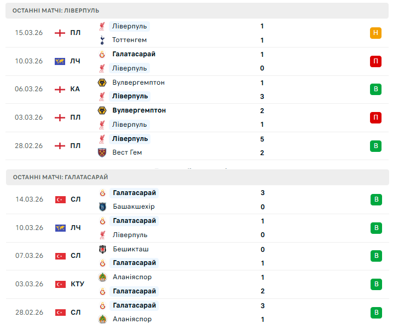
Task: Click the Вест Гем team name
Action: [x=127, y=152]
